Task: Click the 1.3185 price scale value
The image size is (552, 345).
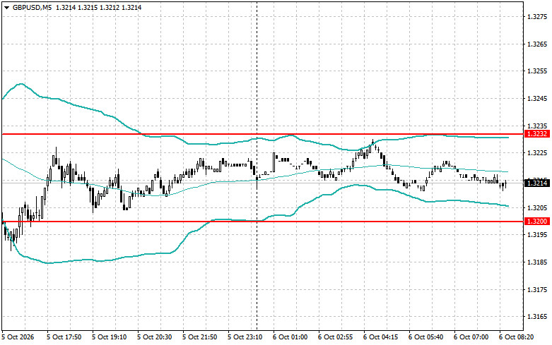Action: click(x=538, y=262)
